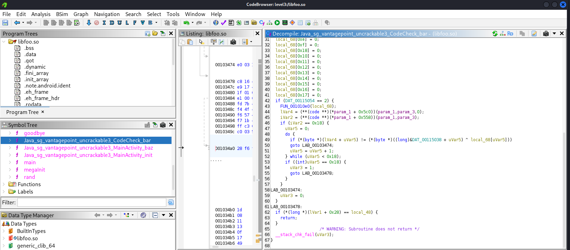Click the Symbol Tree filter options icon
The width and height of the screenshot is (570, 250).
(x=171, y=202)
